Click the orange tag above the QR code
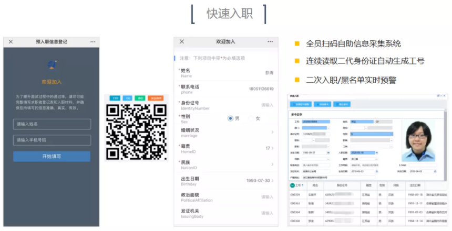The width and height of the screenshot is (452, 231). pyautogui.click(x=156, y=98)
